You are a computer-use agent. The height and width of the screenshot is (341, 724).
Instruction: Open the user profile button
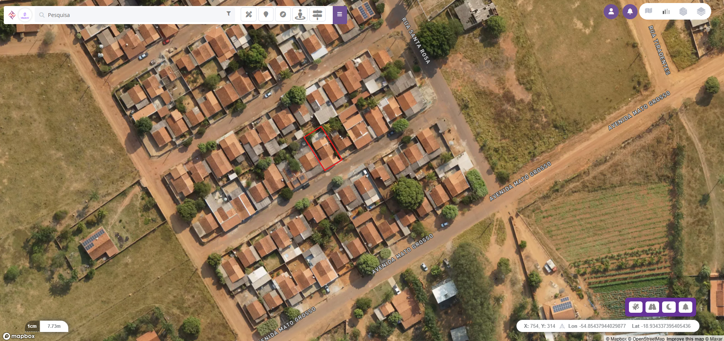[x=611, y=12]
